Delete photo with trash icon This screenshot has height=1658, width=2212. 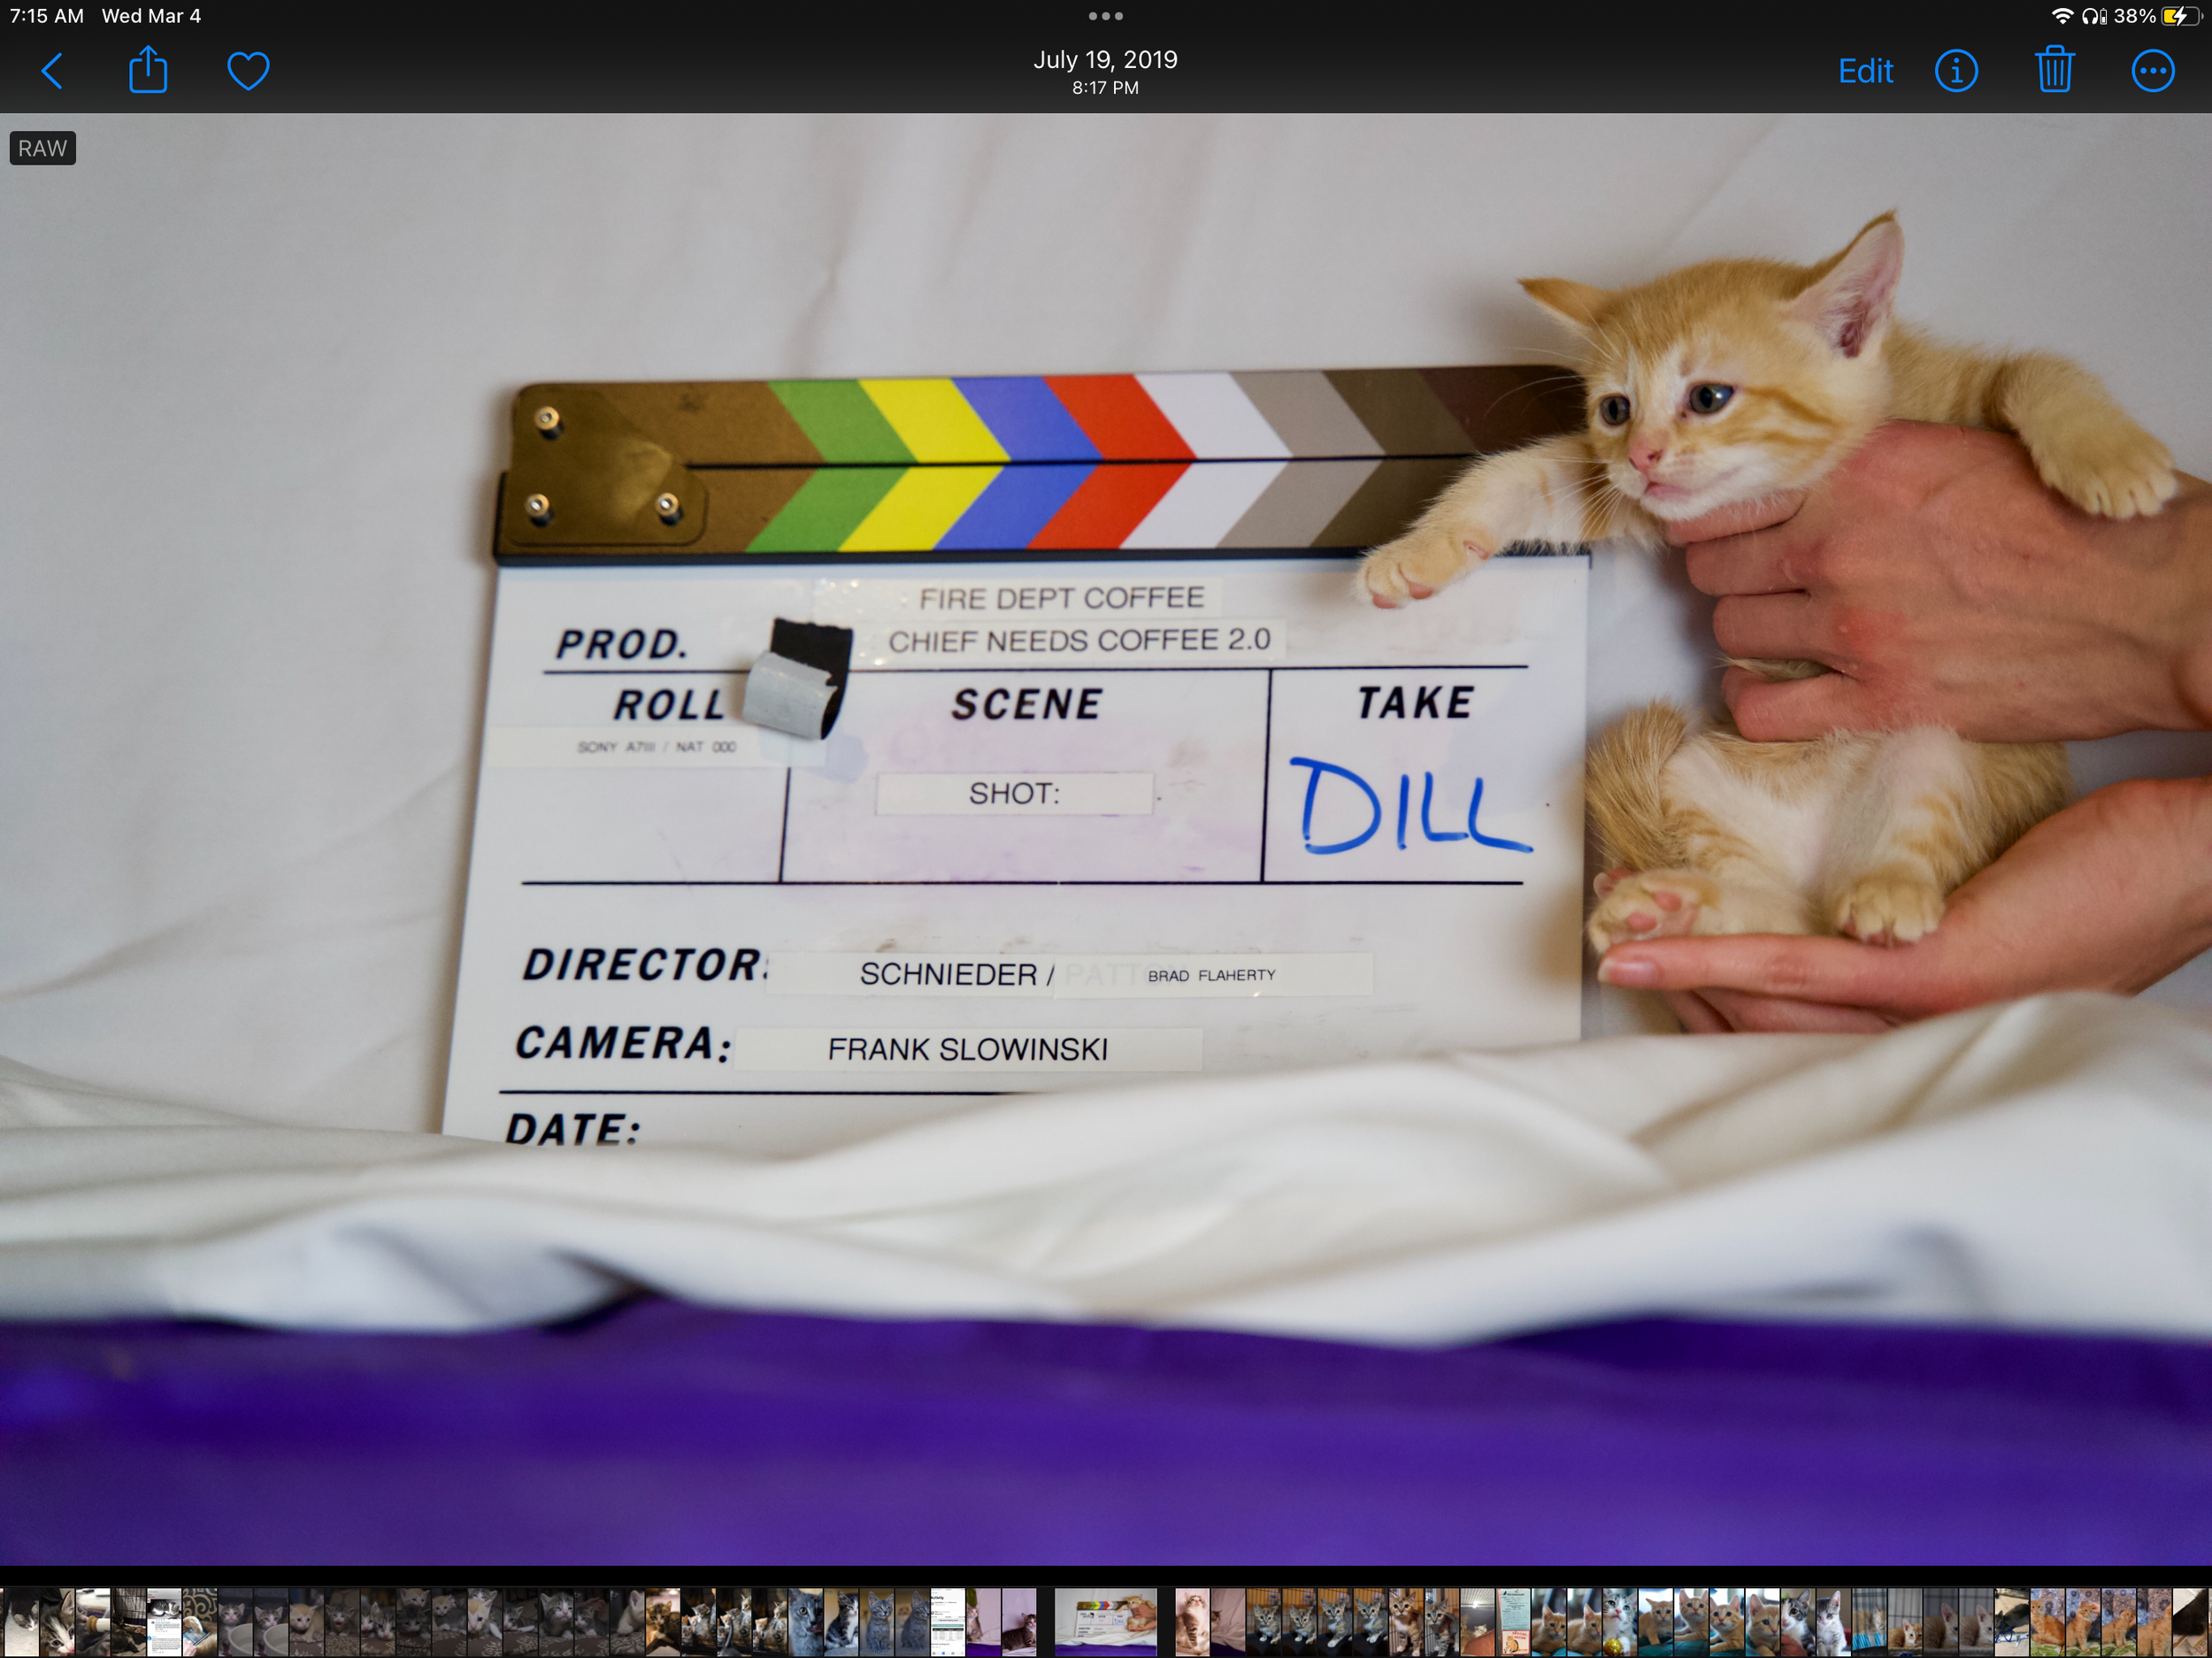click(2054, 71)
